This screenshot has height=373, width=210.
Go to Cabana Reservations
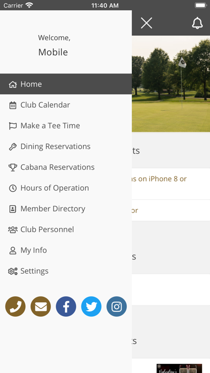(x=66, y=167)
